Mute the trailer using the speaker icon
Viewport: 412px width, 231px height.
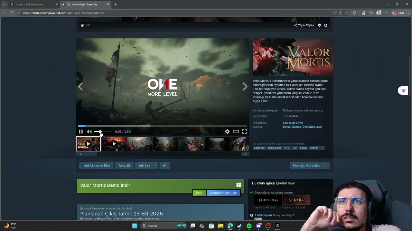[x=89, y=132]
